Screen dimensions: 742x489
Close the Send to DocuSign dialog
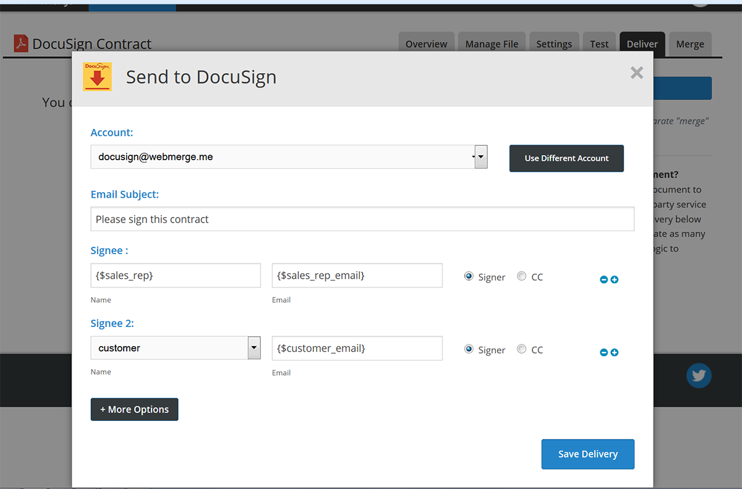coord(636,73)
